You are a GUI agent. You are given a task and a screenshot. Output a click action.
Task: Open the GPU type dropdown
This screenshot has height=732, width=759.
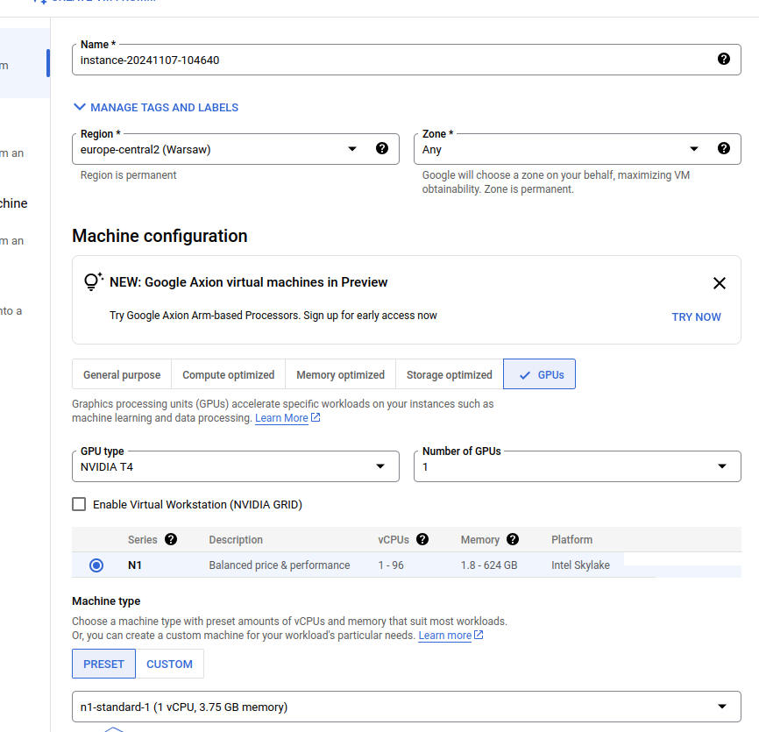pos(236,466)
